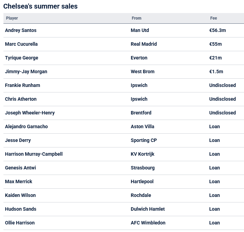
Task: Click the €56.3m fee value
Action: click(x=218, y=30)
